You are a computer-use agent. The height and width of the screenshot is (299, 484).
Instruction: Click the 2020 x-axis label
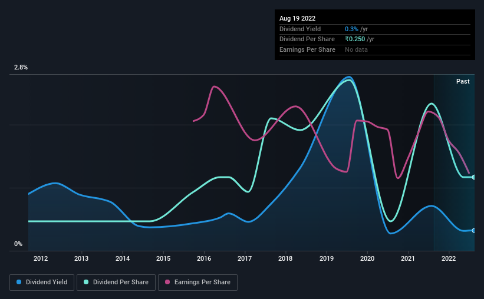[x=367, y=258]
